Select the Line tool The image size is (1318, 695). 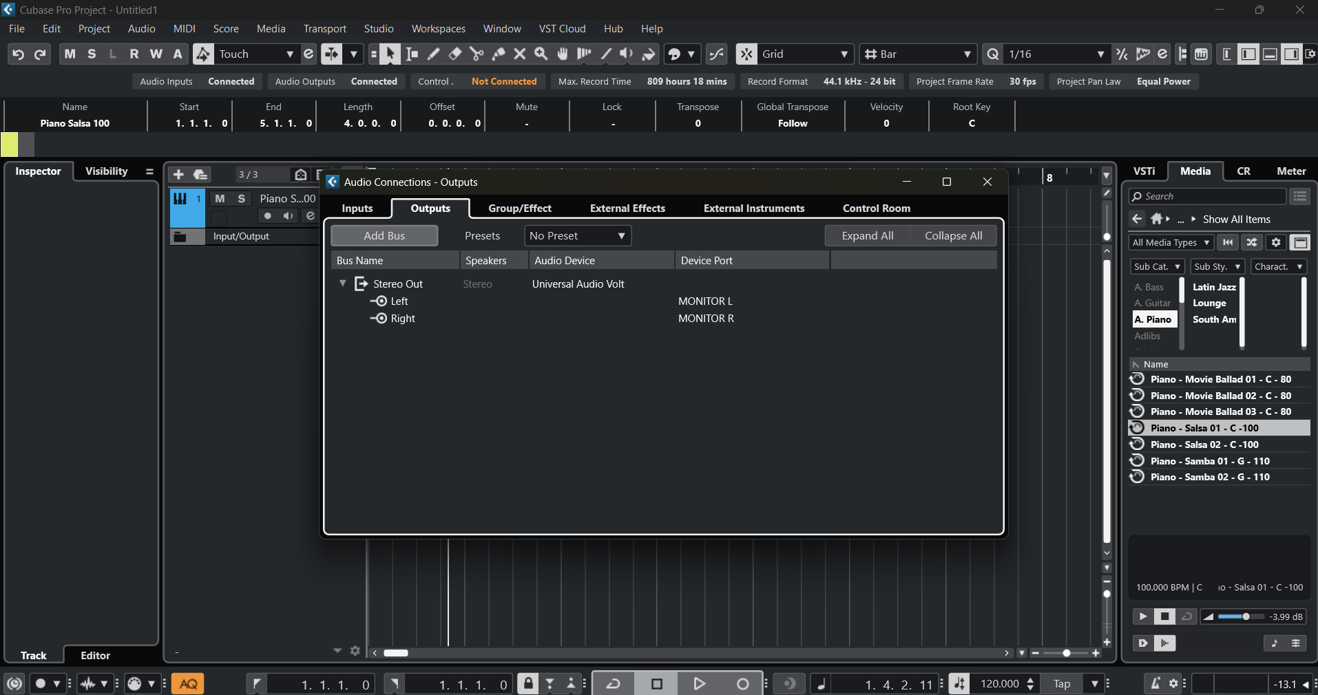click(x=606, y=54)
